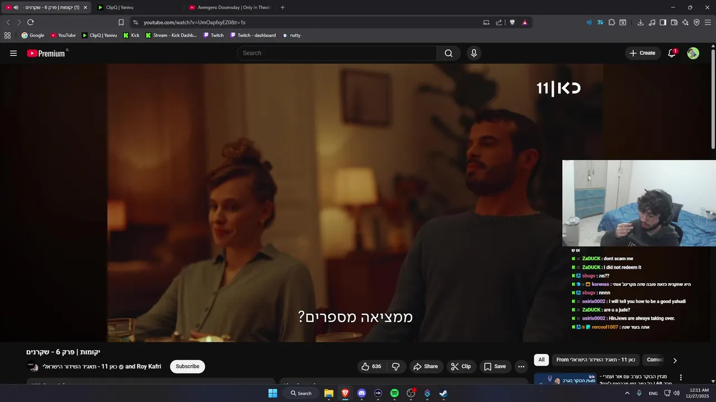Click the YouTube search magnifier button
The width and height of the screenshot is (716, 402).
click(x=449, y=53)
